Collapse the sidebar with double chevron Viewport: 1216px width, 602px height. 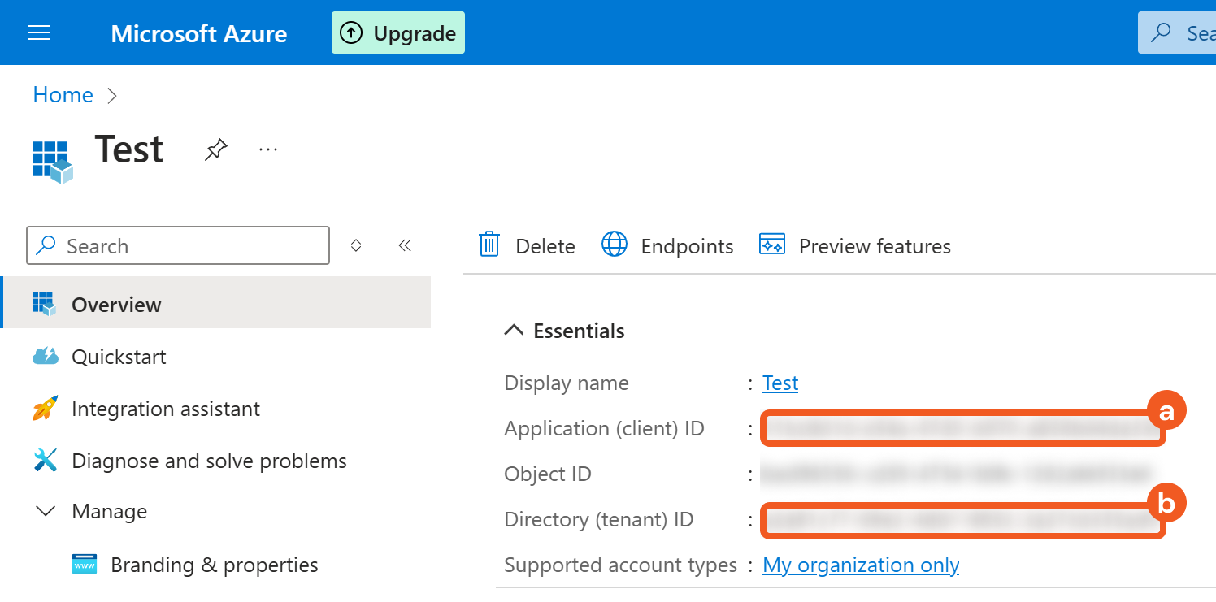pyautogui.click(x=405, y=245)
